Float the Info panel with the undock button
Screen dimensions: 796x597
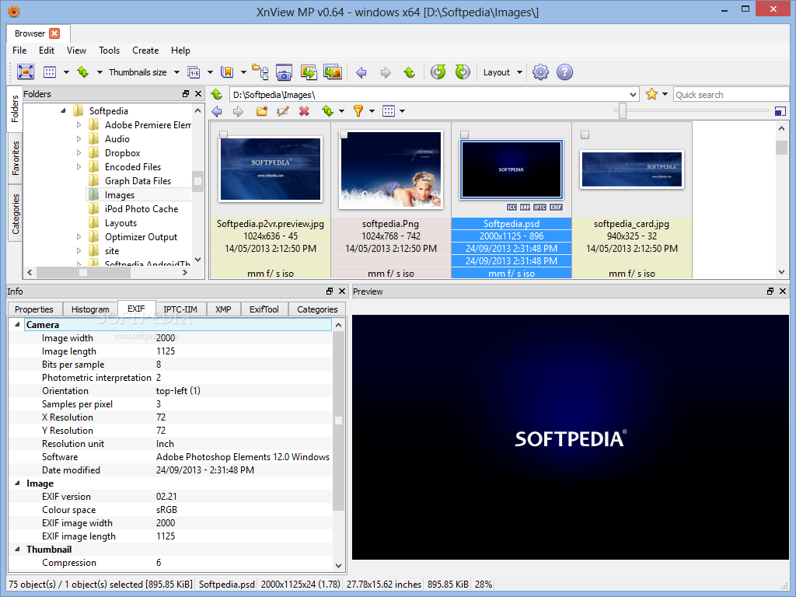[330, 292]
